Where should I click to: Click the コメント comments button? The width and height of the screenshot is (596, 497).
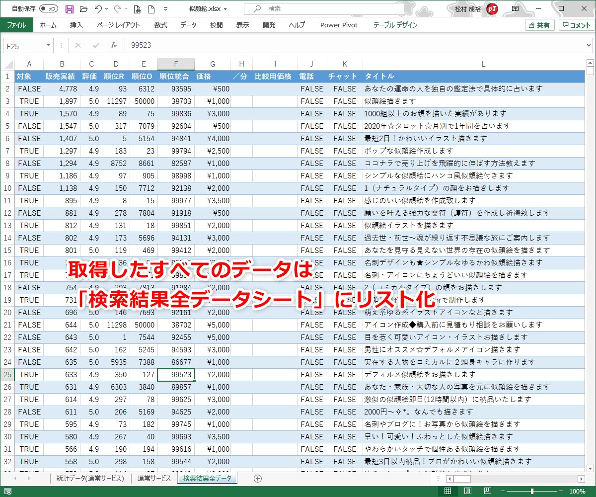[x=576, y=25]
